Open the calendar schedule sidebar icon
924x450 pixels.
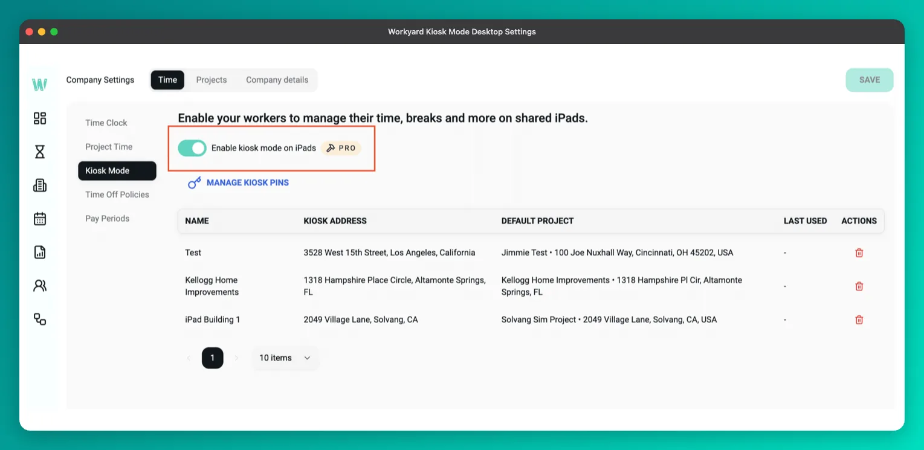40,219
